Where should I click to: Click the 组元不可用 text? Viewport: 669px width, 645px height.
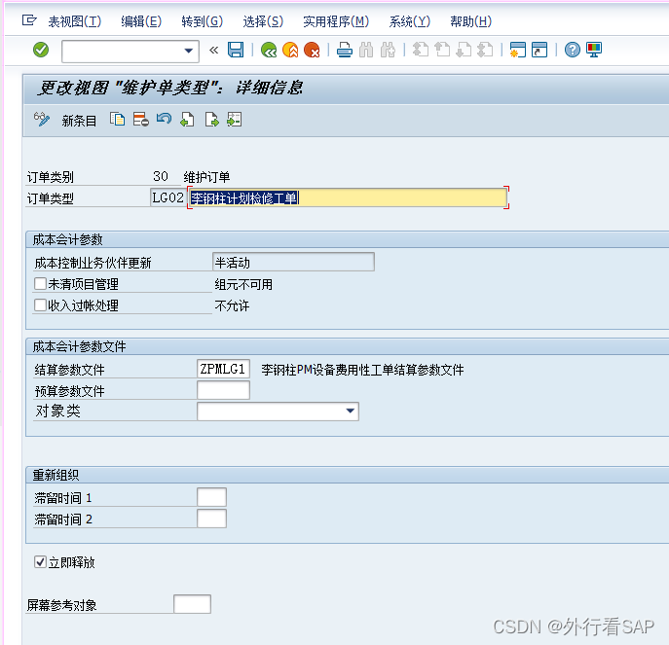(243, 284)
